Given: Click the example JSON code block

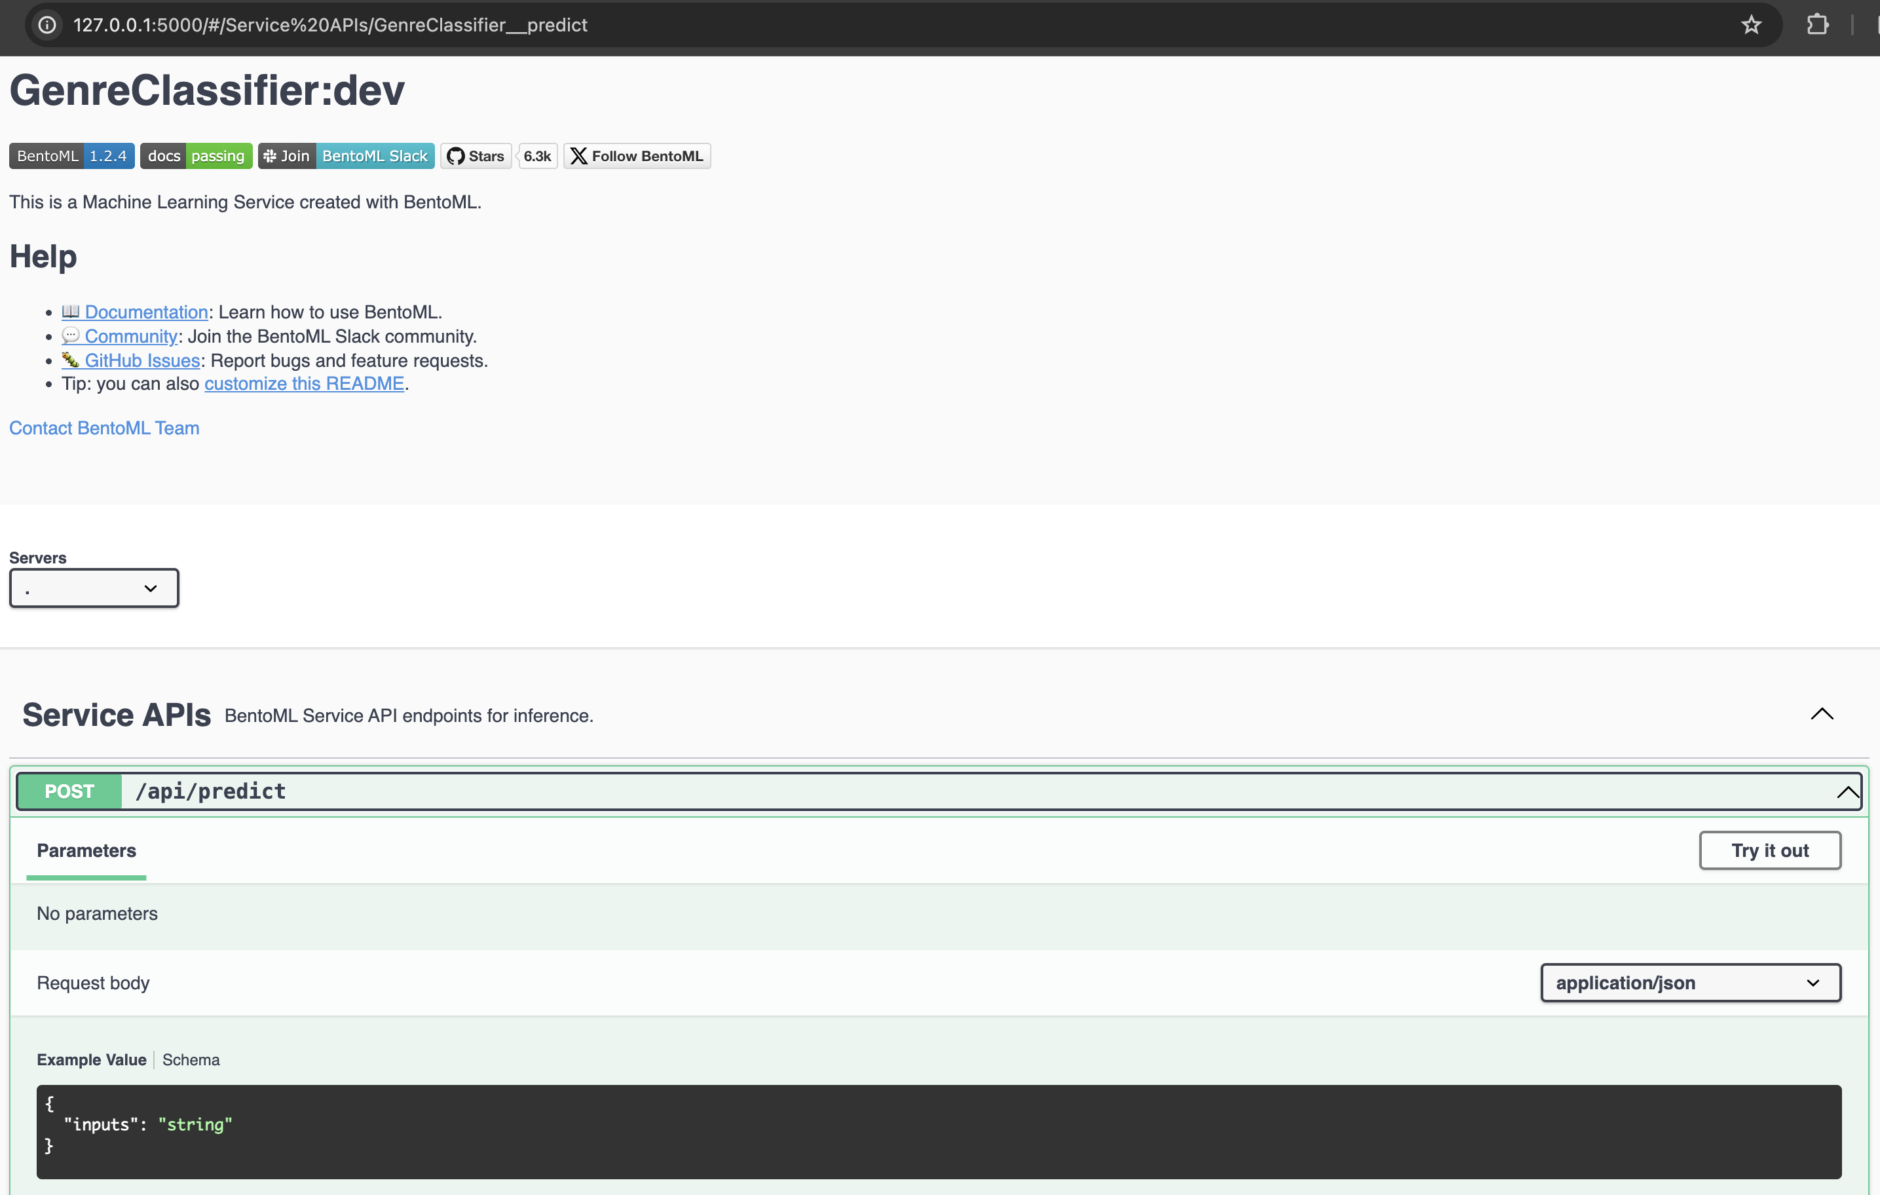Looking at the screenshot, I should [x=939, y=1131].
